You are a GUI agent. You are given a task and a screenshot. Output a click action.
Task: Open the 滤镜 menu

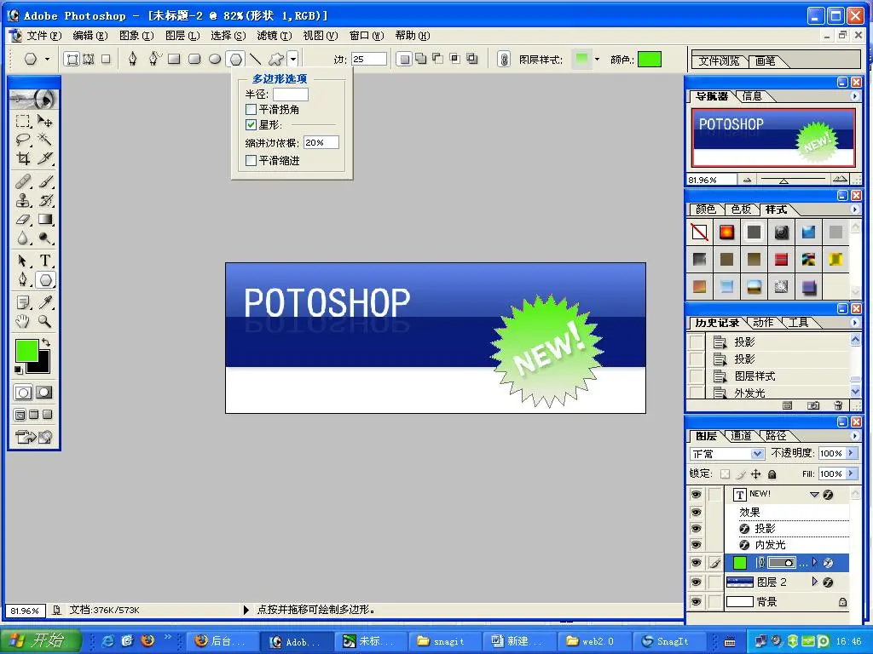click(274, 36)
